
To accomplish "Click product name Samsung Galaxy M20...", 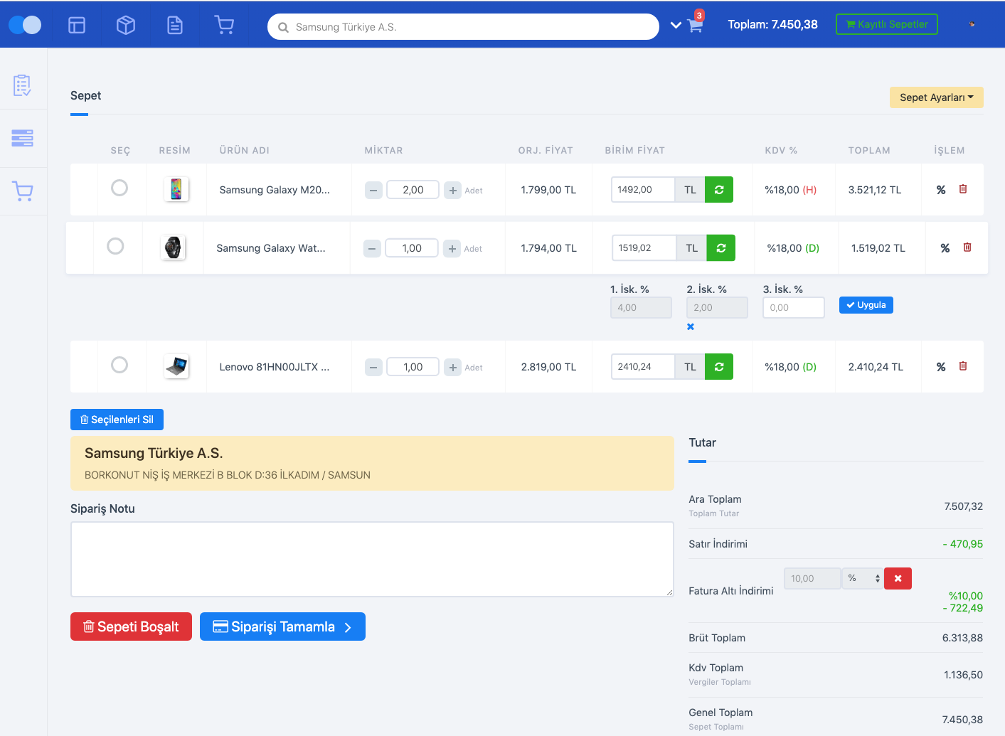I will (275, 190).
